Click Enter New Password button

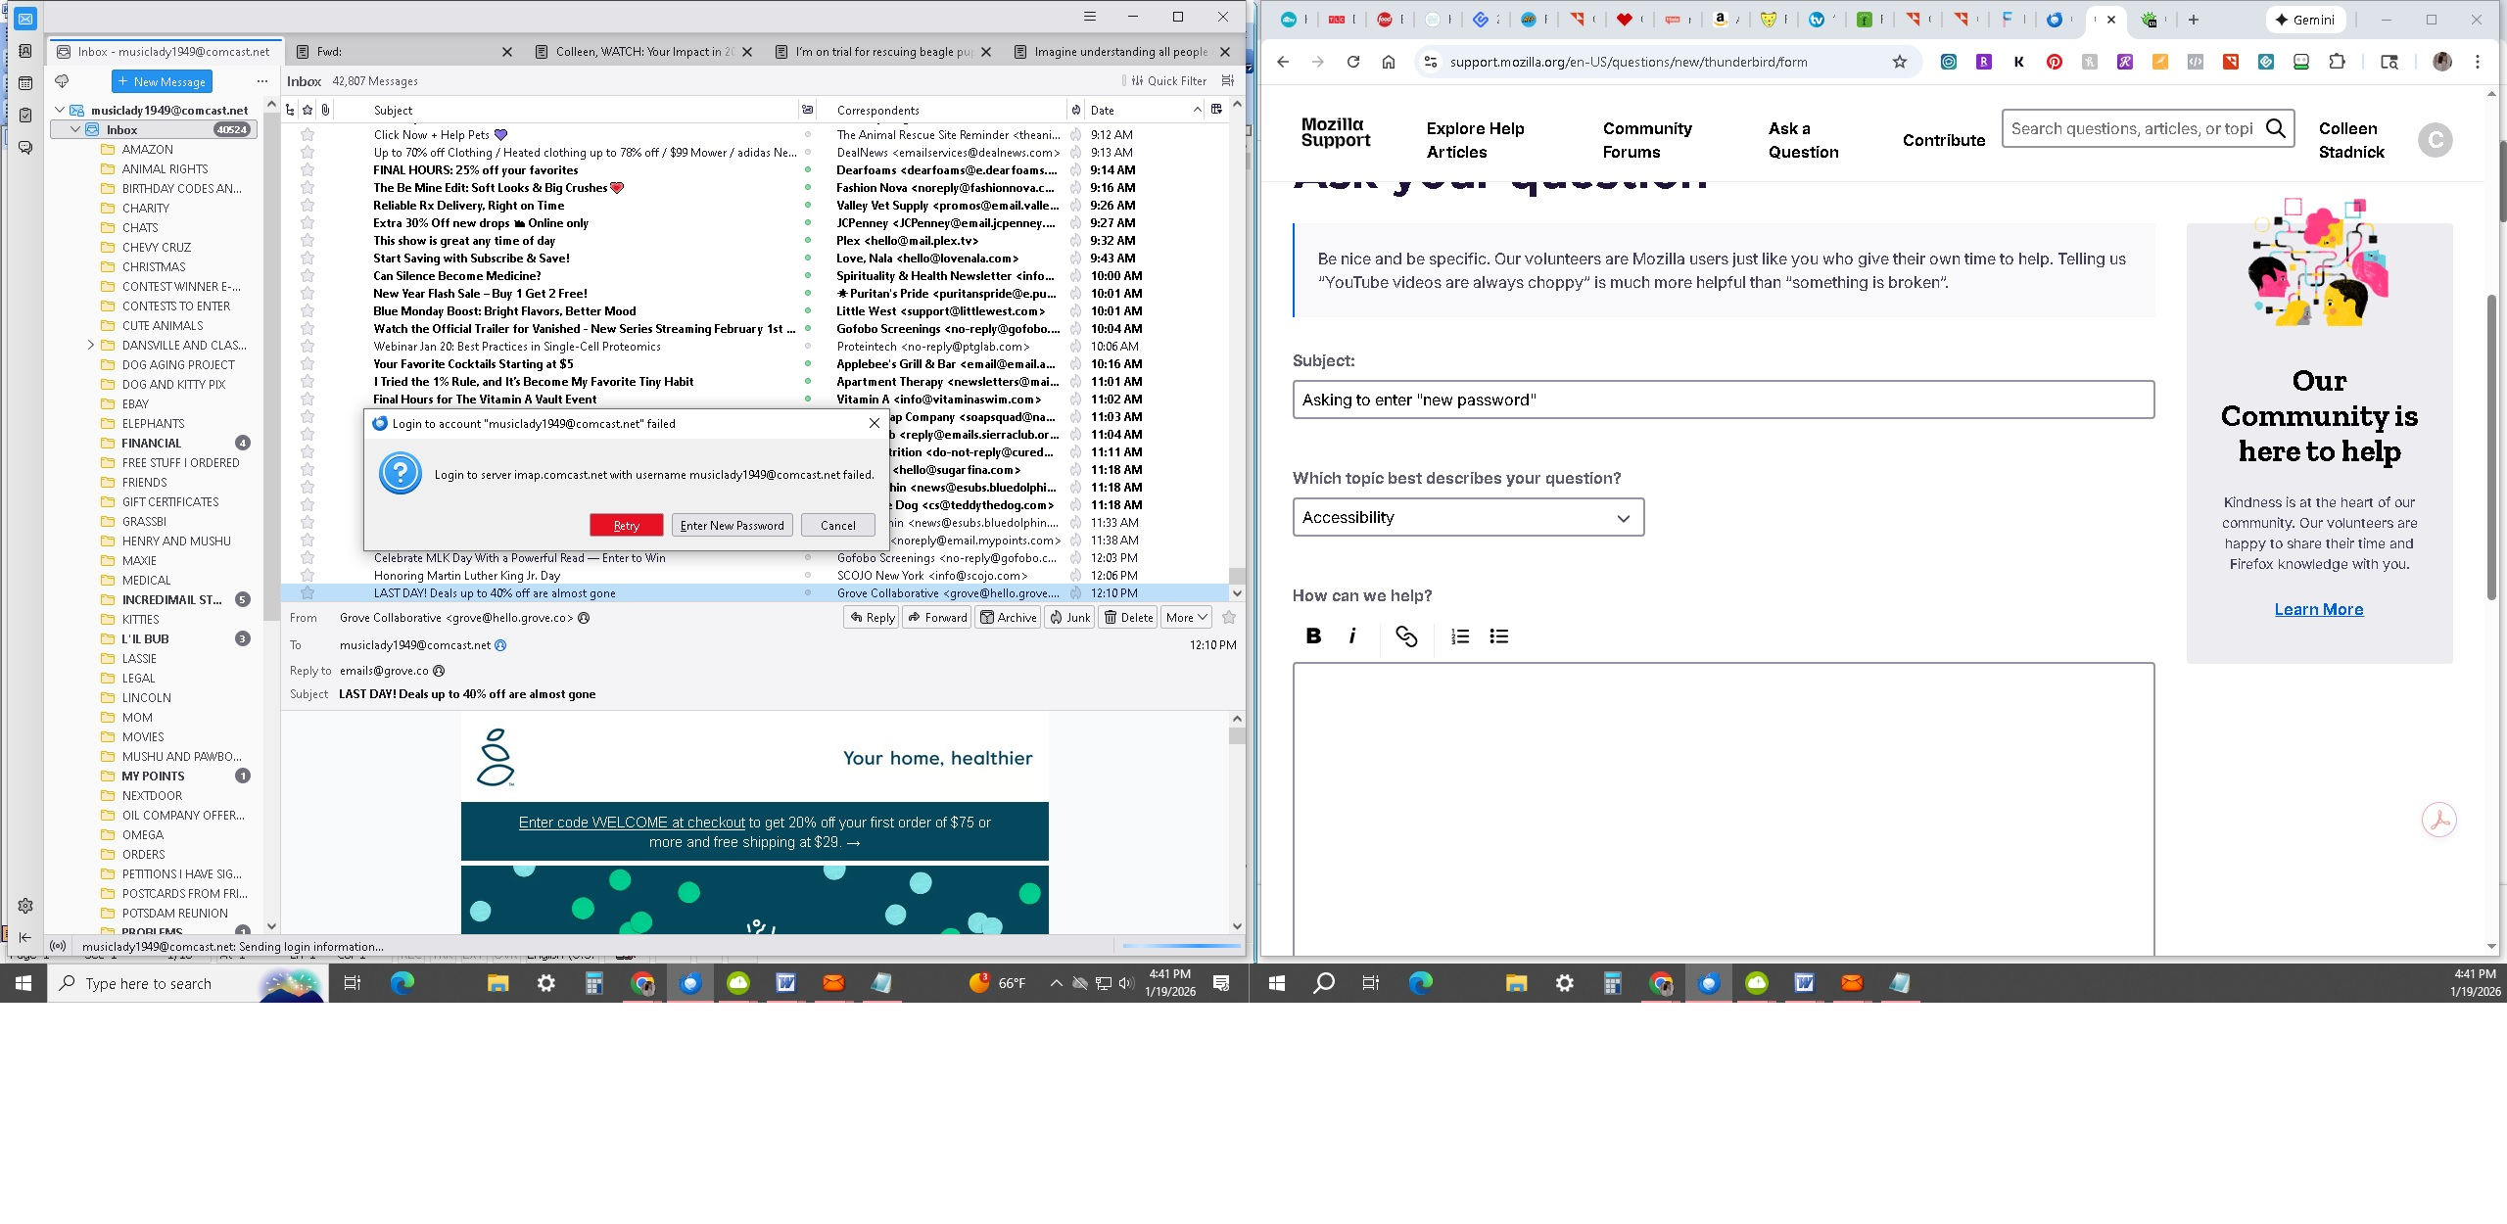[x=732, y=525]
